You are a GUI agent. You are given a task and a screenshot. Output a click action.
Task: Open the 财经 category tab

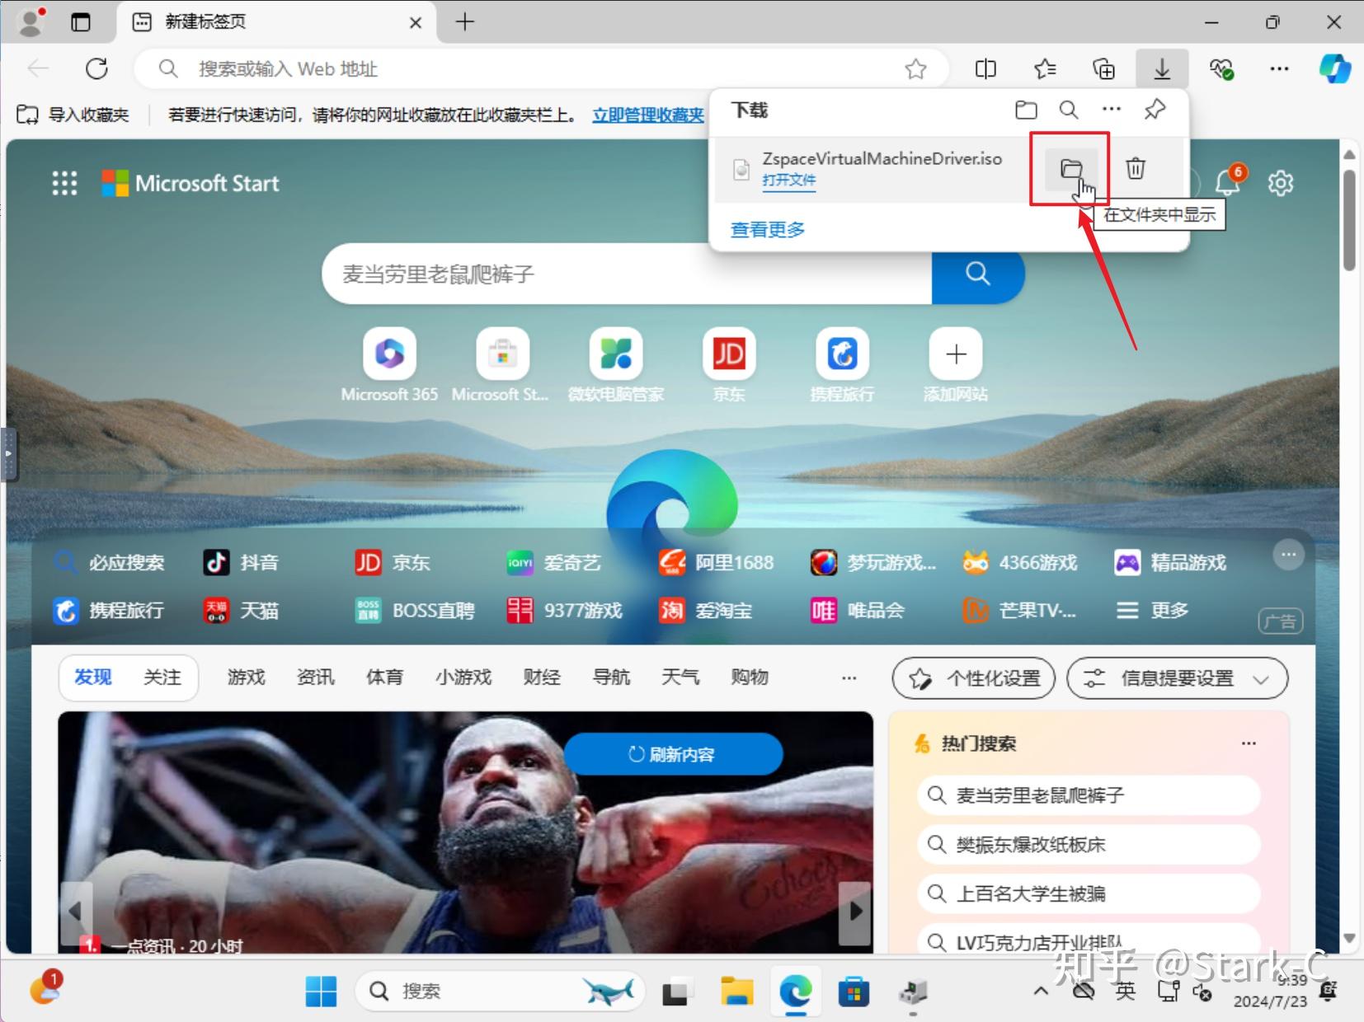click(x=542, y=677)
